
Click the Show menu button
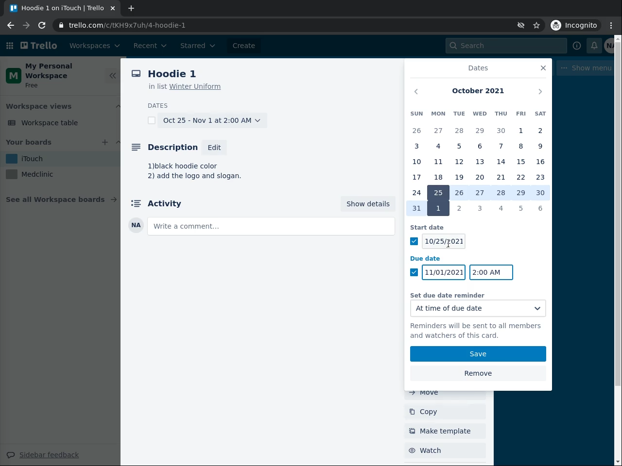click(586, 68)
